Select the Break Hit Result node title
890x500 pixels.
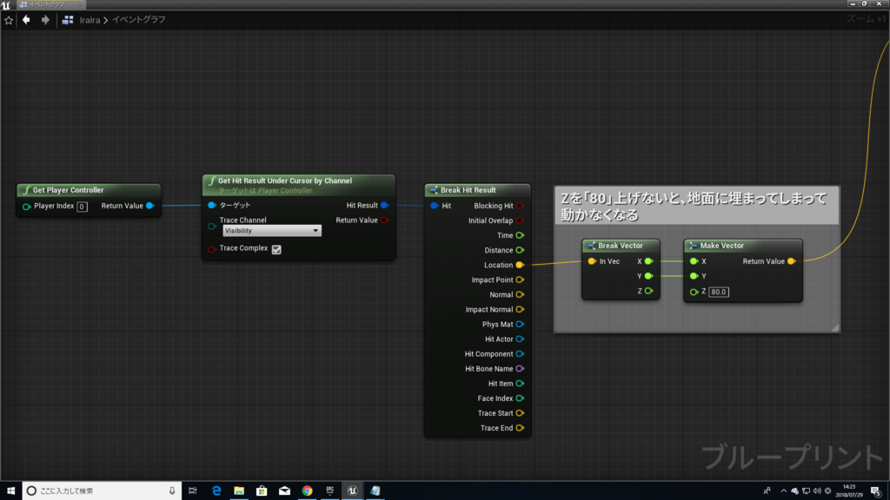468,190
